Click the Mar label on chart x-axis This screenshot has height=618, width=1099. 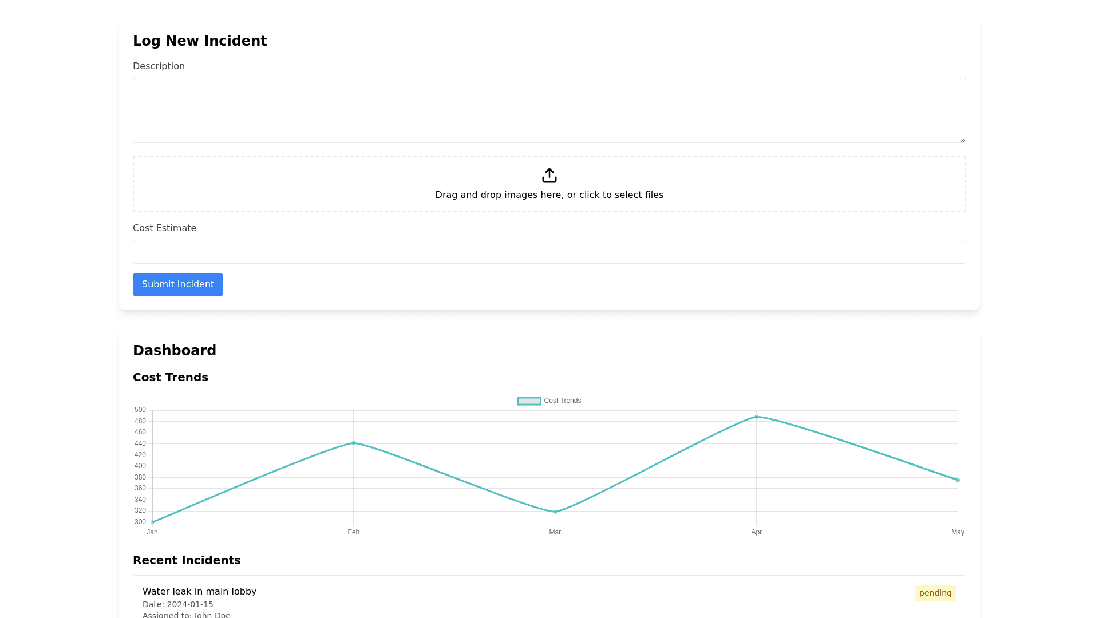point(555,533)
